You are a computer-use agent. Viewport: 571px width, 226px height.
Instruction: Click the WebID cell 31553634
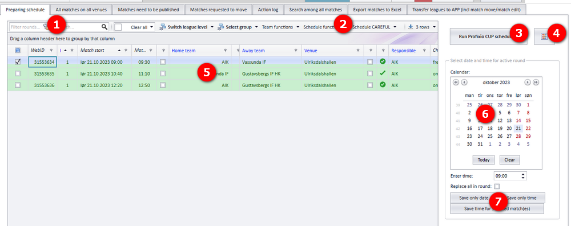[x=43, y=62]
